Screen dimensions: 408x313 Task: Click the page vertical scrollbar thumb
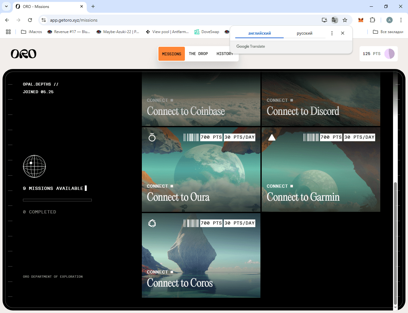pos(396,243)
